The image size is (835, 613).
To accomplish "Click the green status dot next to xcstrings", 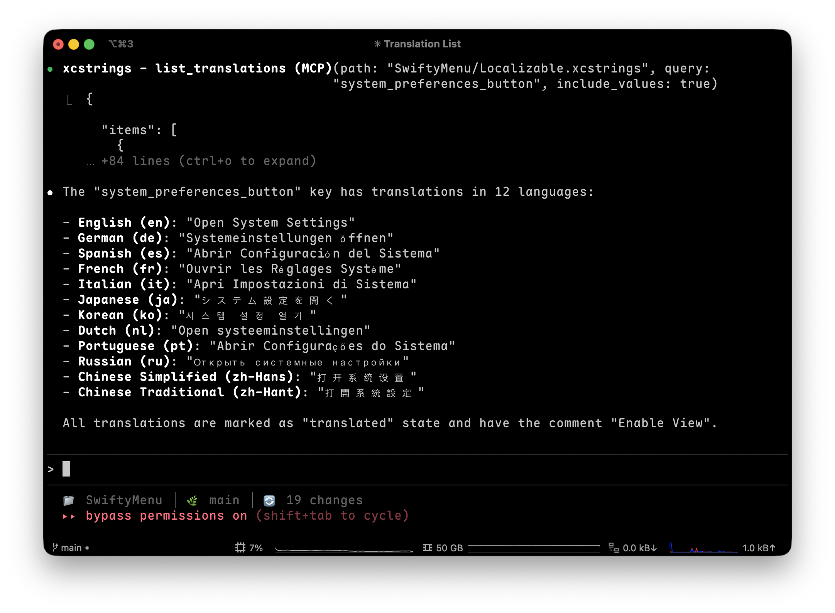I will tap(51, 69).
